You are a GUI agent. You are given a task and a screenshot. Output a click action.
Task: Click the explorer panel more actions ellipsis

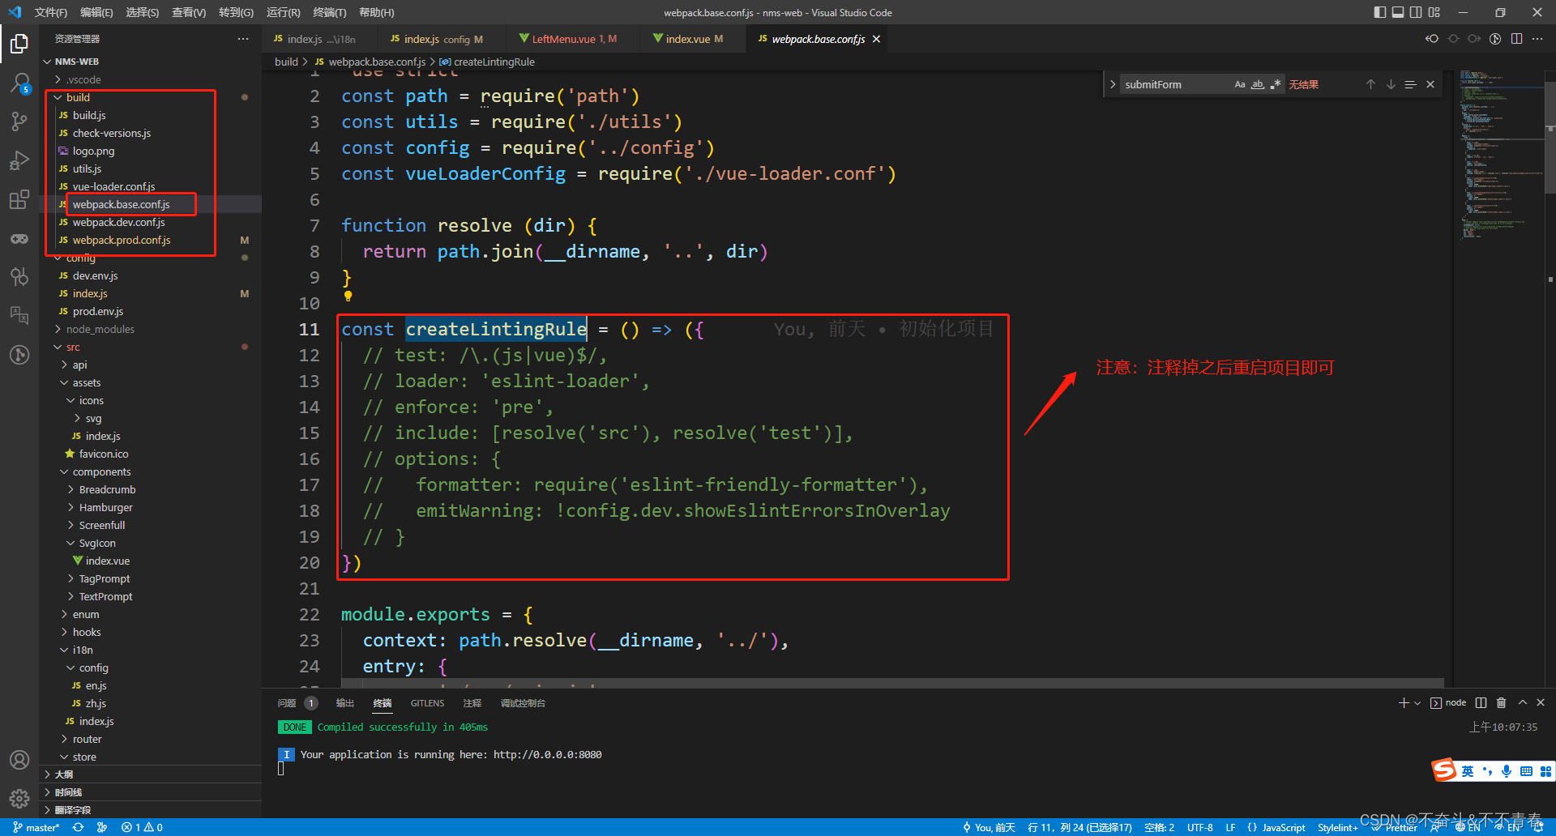pos(243,39)
